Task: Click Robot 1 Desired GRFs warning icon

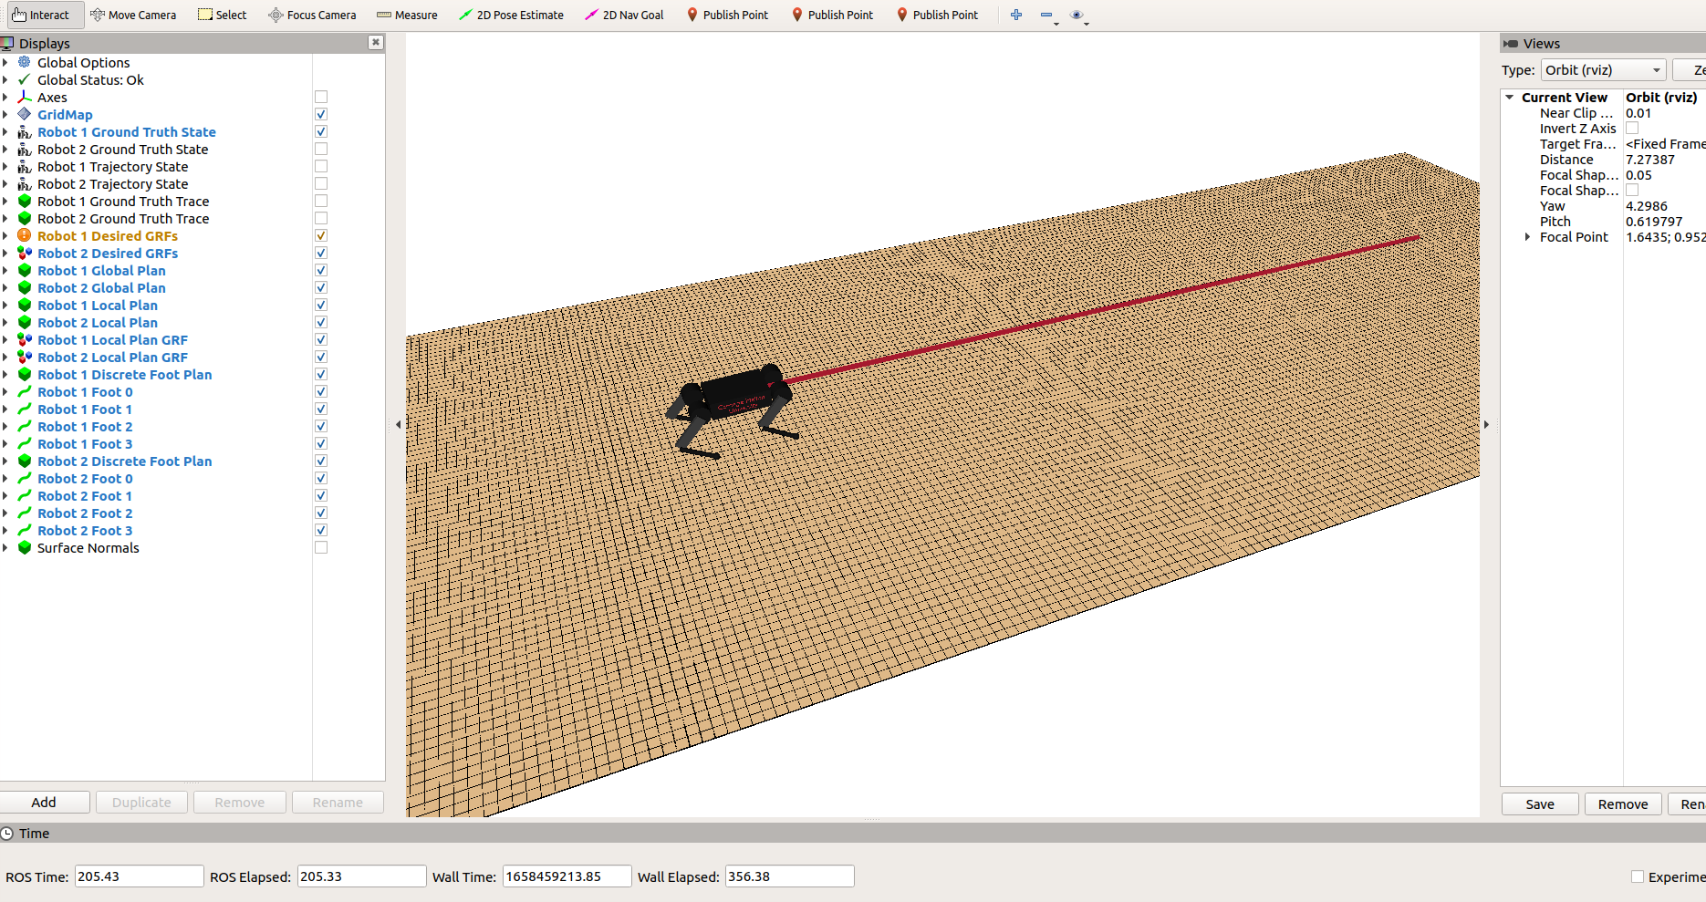Action: 25,235
